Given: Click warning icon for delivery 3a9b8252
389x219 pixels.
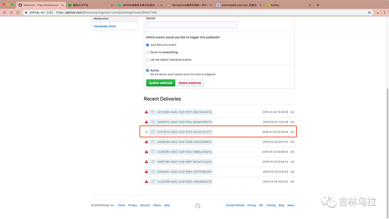Looking at the screenshot, I should [146, 122].
